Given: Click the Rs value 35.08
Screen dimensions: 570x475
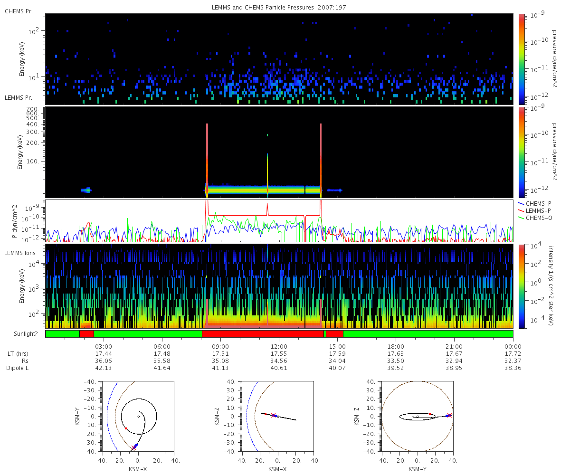Looking at the screenshot, I should point(221,361).
